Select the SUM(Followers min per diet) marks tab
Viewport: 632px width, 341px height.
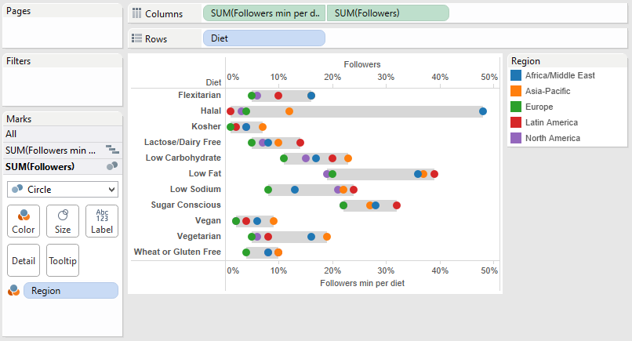(50, 150)
